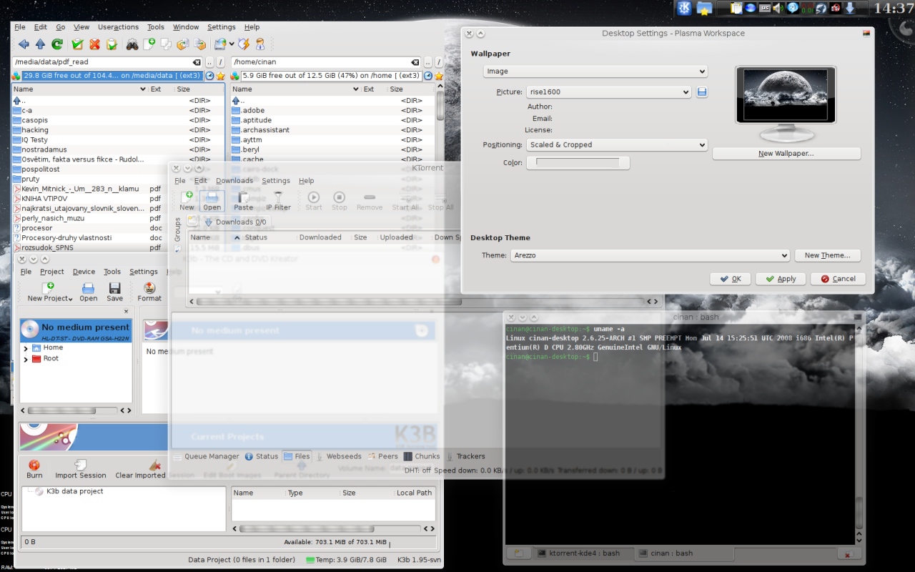This screenshot has height=572, width=915.
Task: Open the Picture 'rise1600' dropdown
Action: click(609, 92)
